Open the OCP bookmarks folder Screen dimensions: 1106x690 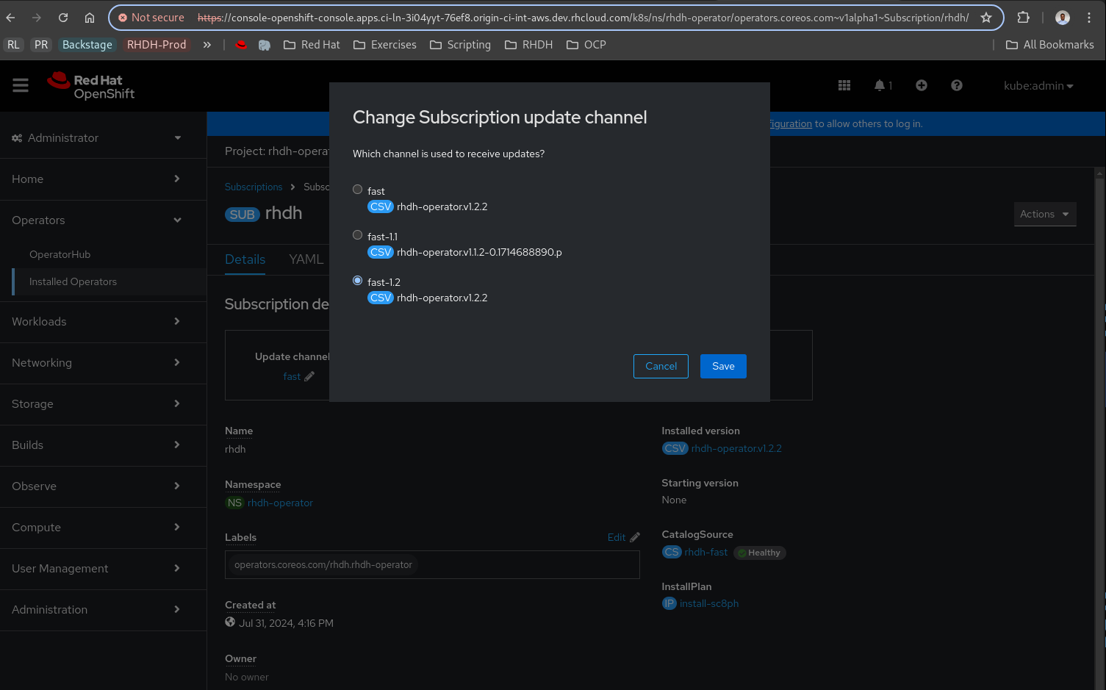coord(586,45)
